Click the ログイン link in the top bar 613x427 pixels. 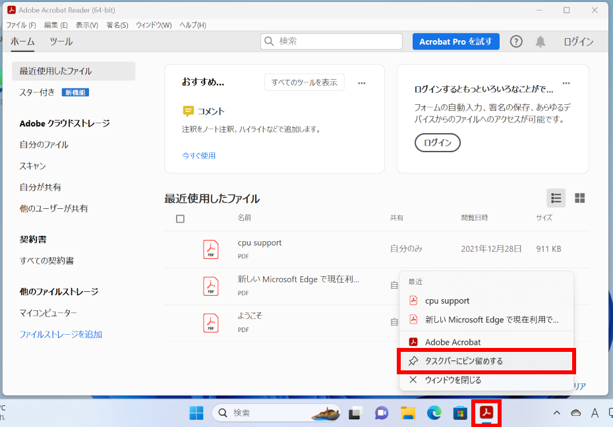[x=578, y=42]
